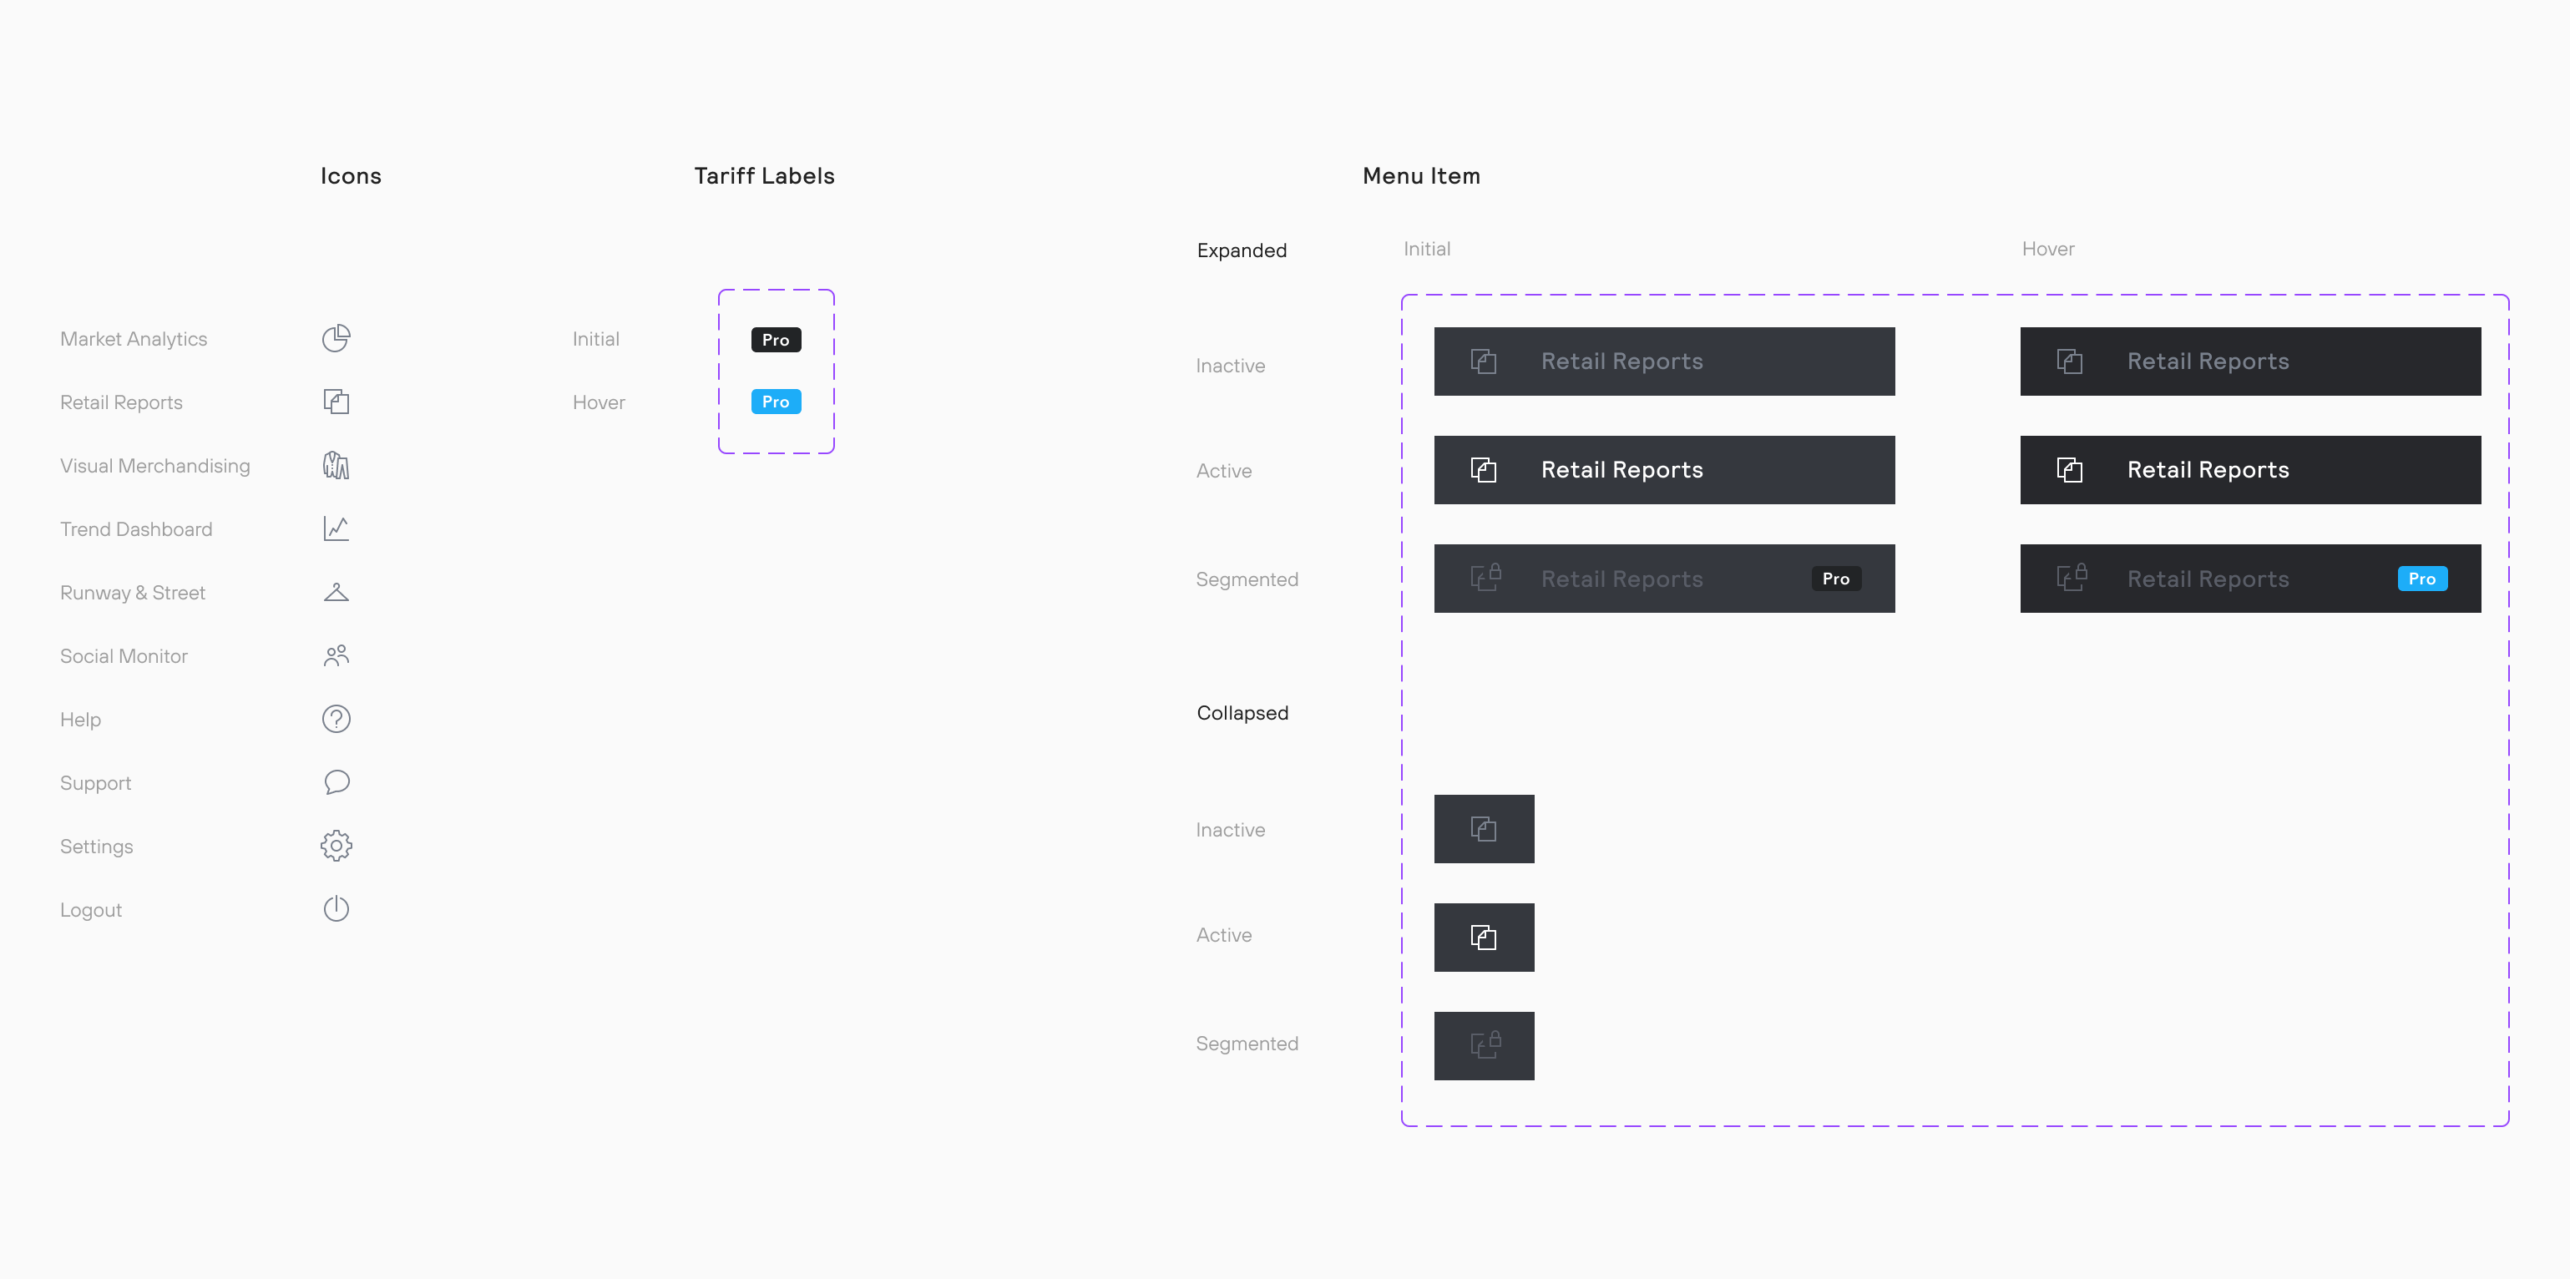Select the Trend Dashboard line chart icon
This screenshot has width=2570, height=1279.
(x=336, y=528)
